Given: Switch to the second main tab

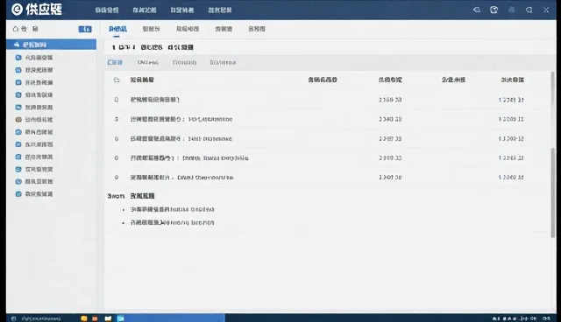Looking at the screenshot, I should point(151,29).
